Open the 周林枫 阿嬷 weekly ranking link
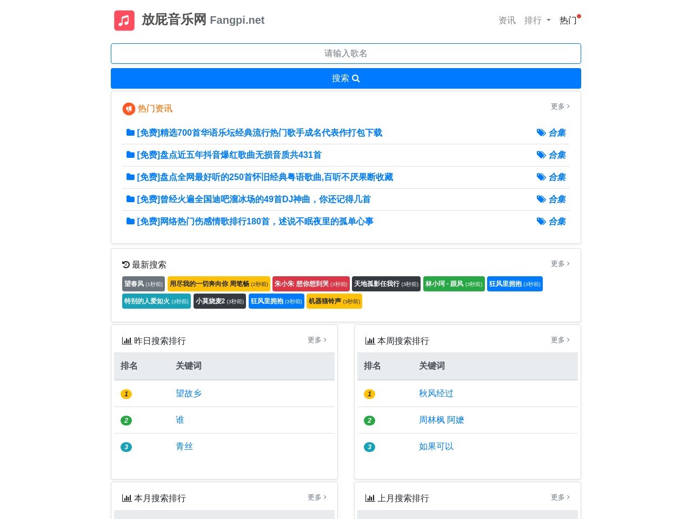 tap(441, 420)
